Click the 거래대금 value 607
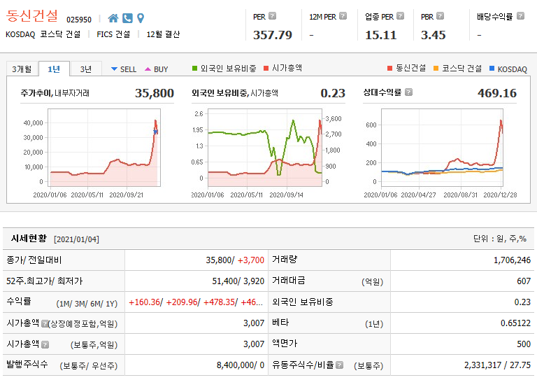The image size is (537, 380). tap(524, 281)
